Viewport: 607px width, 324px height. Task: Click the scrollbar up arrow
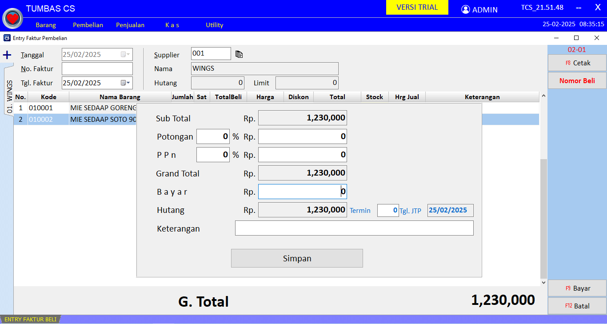543,95
